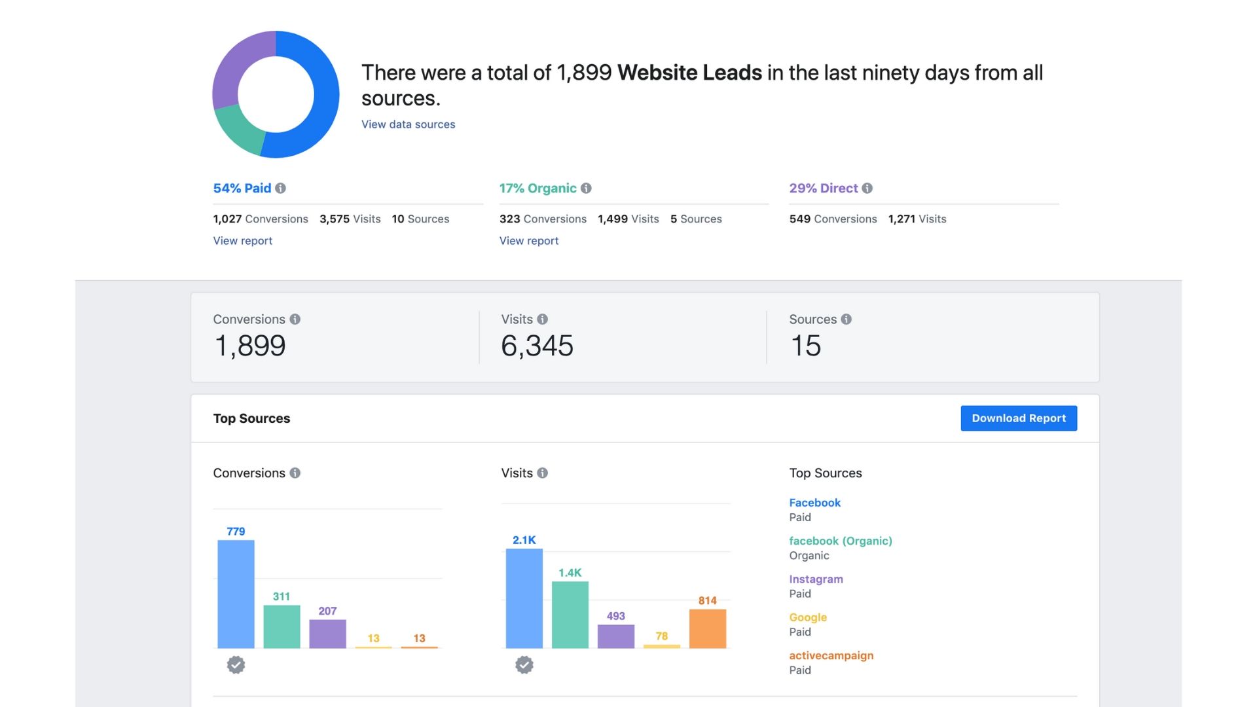
Task: Click the blue 779 conversions bar
Action: (236, 594)
